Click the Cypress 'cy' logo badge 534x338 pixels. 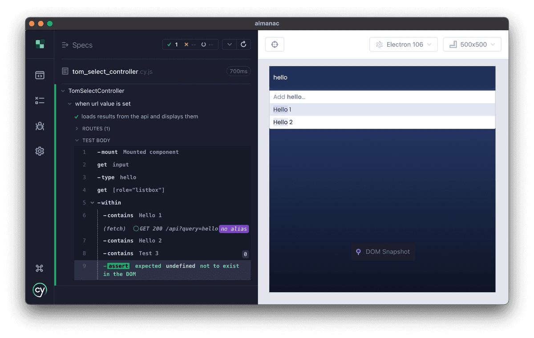[x=40, y=290]
